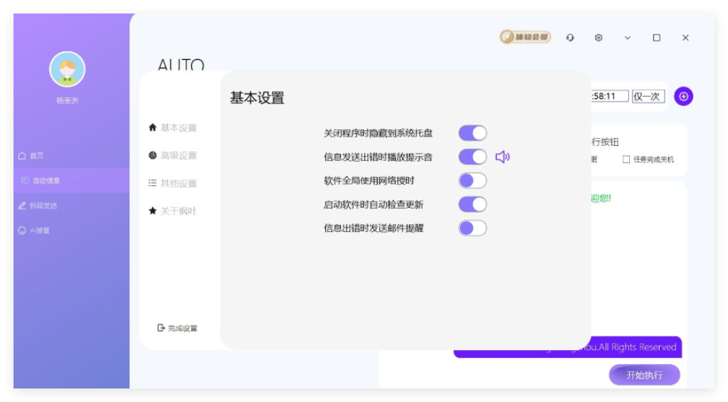Check the 任务完成关机 checkbox
This screenshot has height=402, width=728.
coord(626,159)
